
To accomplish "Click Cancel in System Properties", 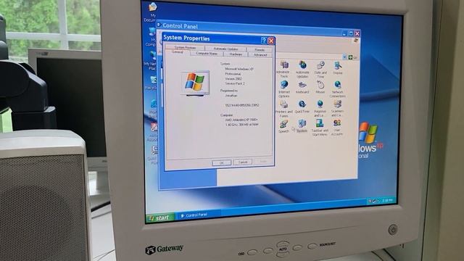I will 243,162.
